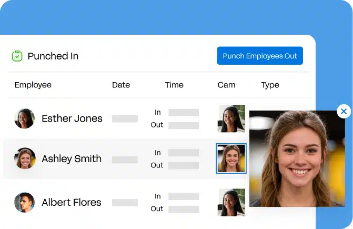Click the Date column header

click(121, 85)
